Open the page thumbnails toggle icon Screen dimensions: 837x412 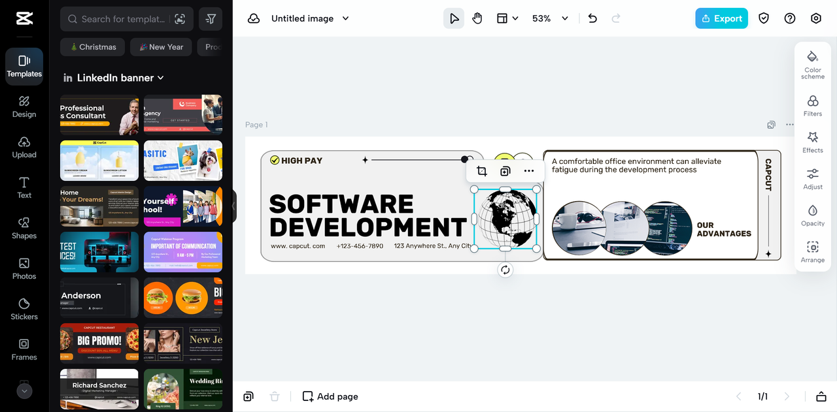tap(821, 396)
